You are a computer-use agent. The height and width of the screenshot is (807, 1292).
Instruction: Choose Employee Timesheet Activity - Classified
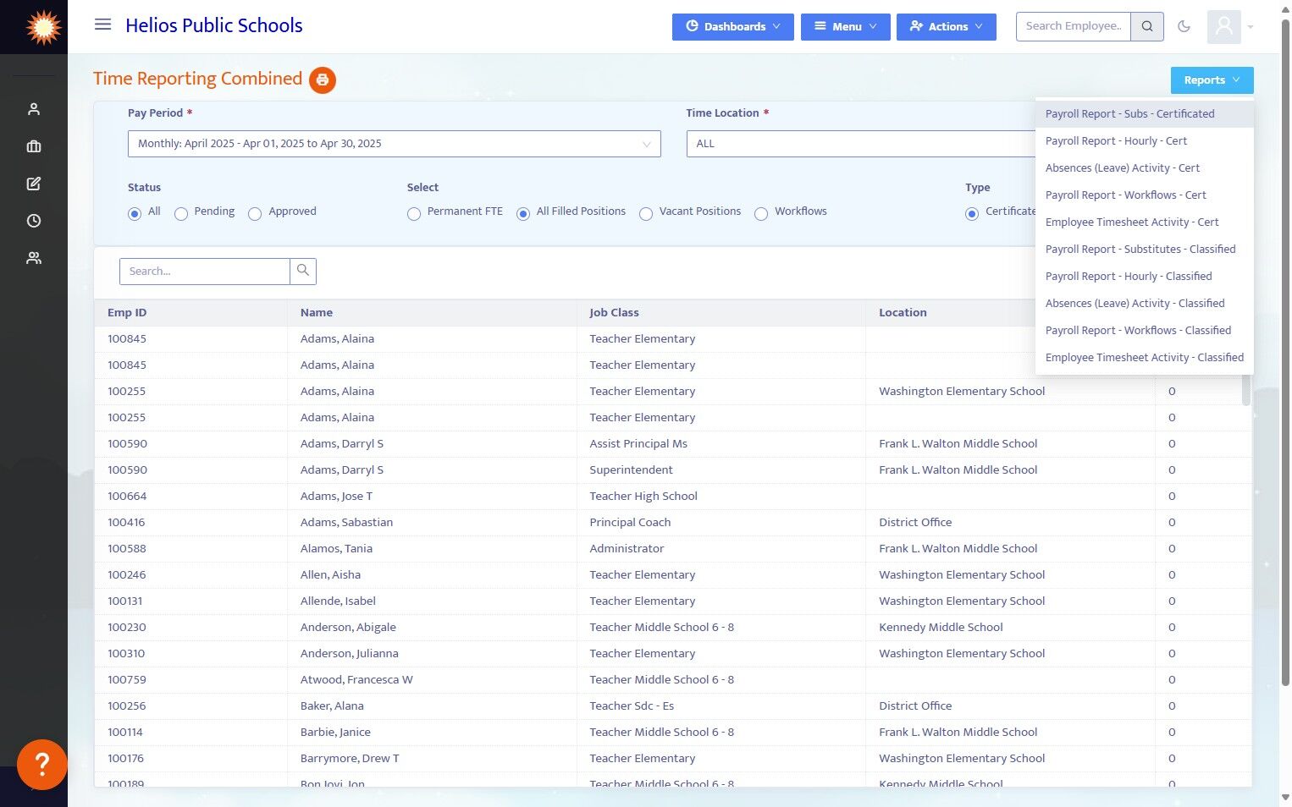click(1145, 358)
